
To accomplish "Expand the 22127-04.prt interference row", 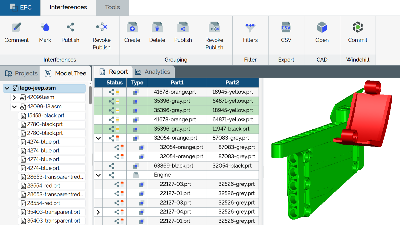I will tap(98, 212).
